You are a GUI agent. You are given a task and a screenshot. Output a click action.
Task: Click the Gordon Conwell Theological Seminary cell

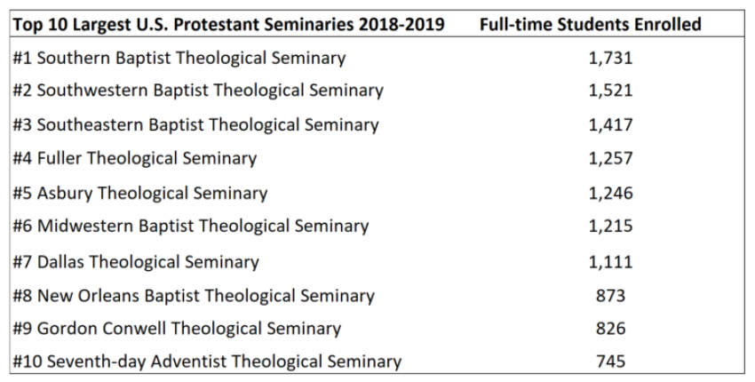[177, 329]
